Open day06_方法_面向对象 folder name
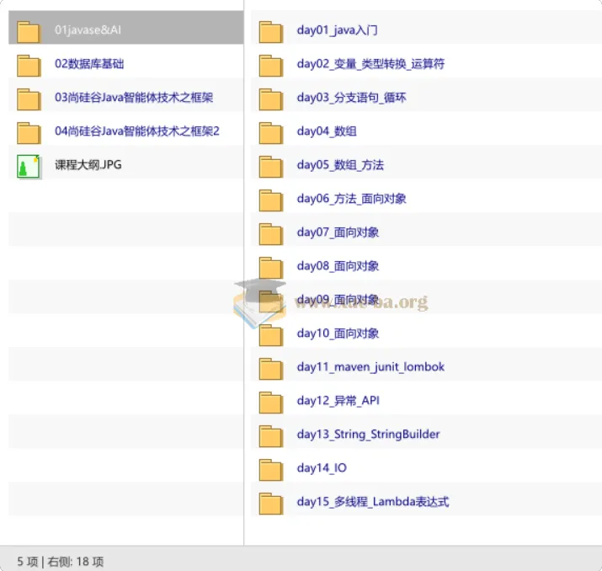Image resolution: width=602 pixels, height=571 pixels. 351,199
